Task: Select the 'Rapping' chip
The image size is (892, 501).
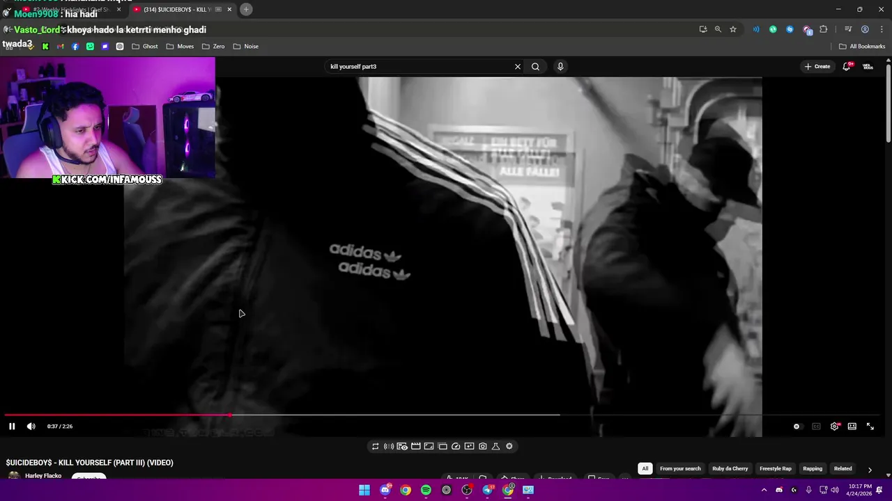Action: point(813,468)
